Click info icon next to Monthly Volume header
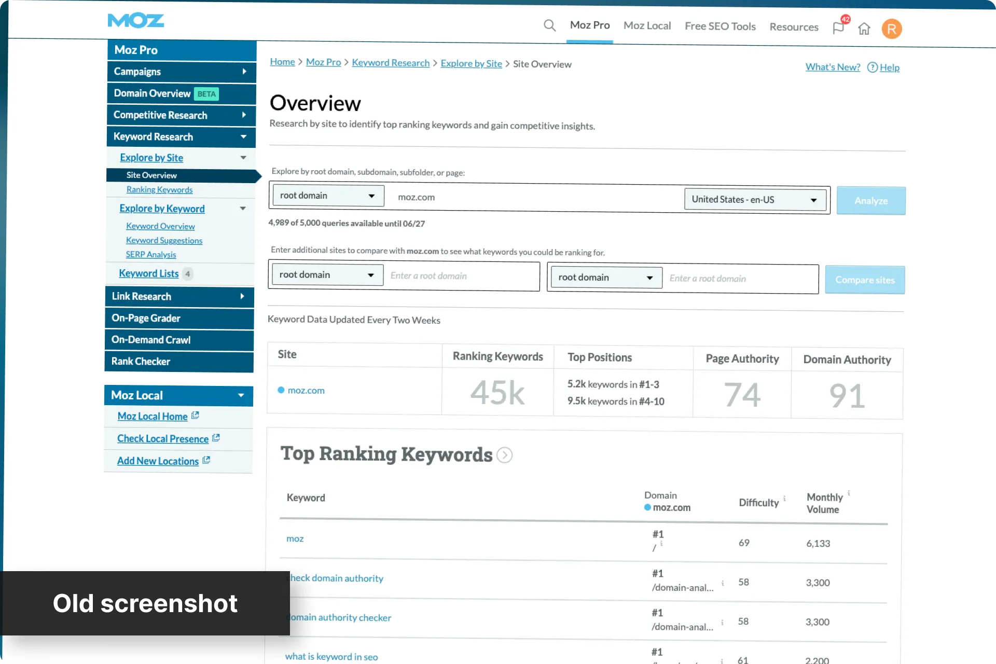Viewport: 996px width, 664px height. point(849,493)
